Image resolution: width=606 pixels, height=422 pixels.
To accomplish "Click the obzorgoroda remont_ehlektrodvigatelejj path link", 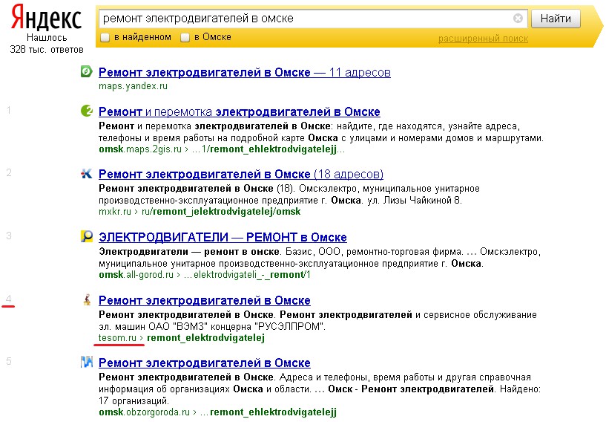I will click(269, 412).
